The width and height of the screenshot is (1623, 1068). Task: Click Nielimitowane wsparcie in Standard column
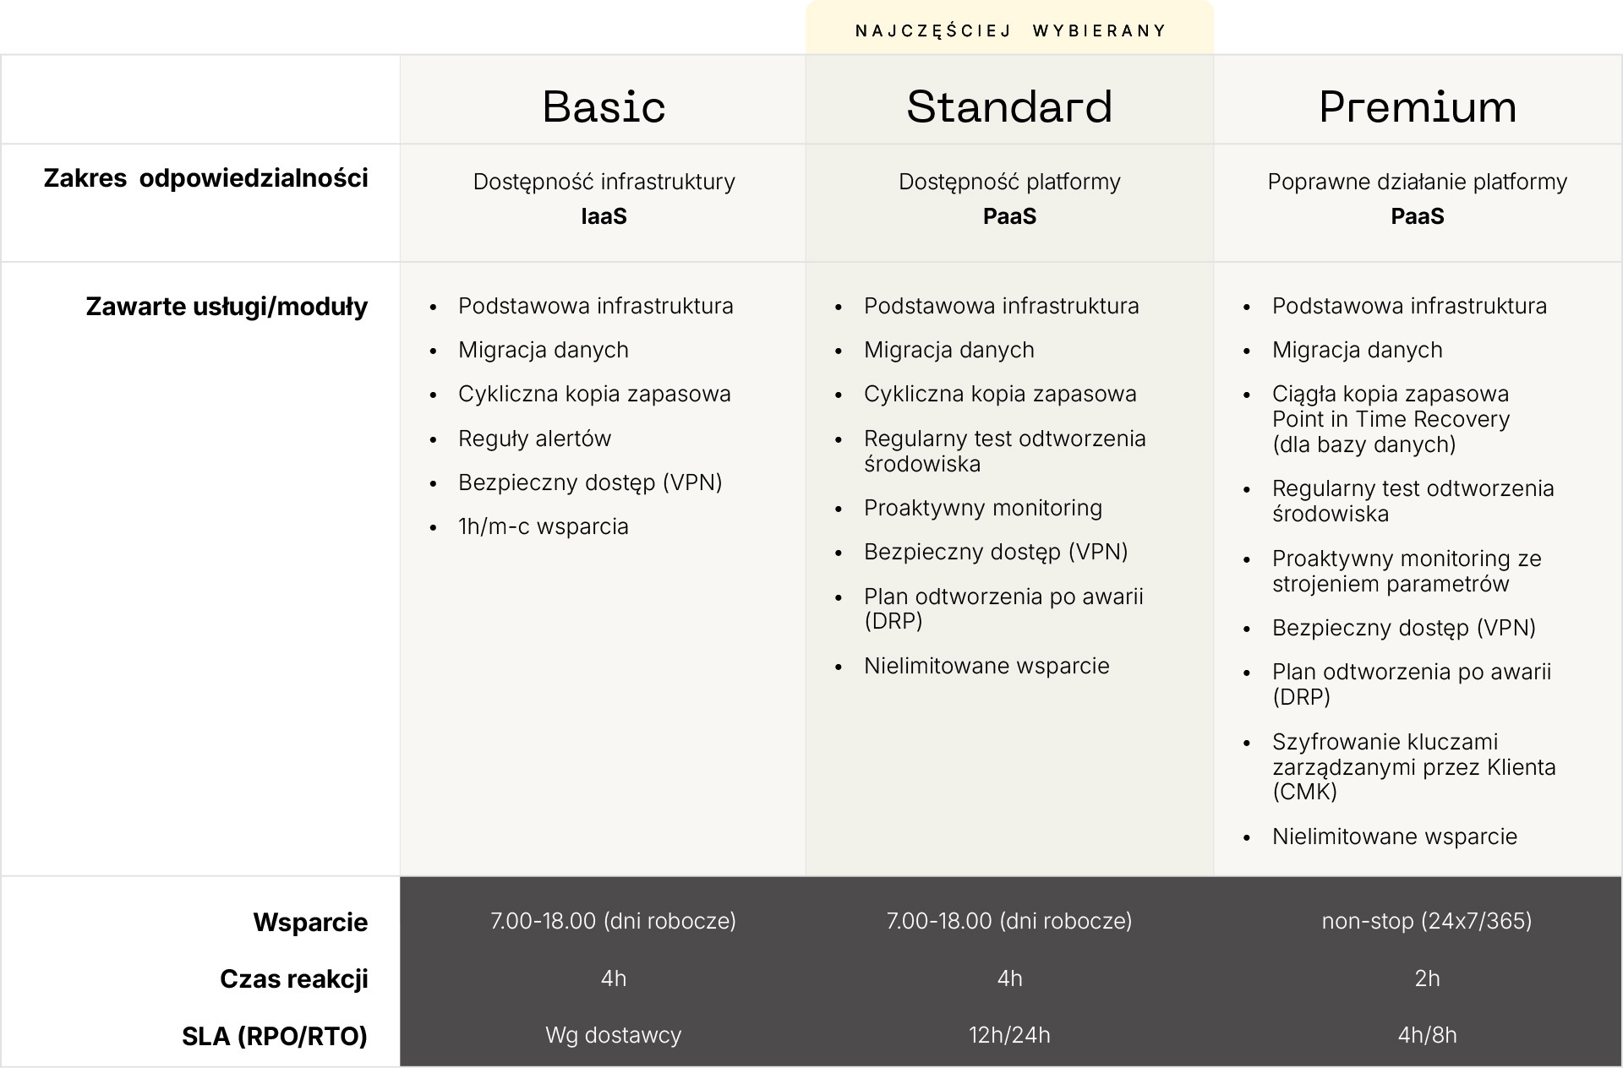(986, 666)
